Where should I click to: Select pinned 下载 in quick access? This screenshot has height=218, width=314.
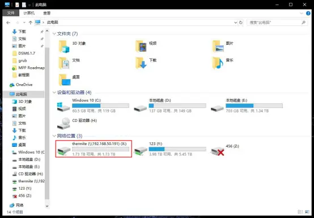tap(19, 32)
